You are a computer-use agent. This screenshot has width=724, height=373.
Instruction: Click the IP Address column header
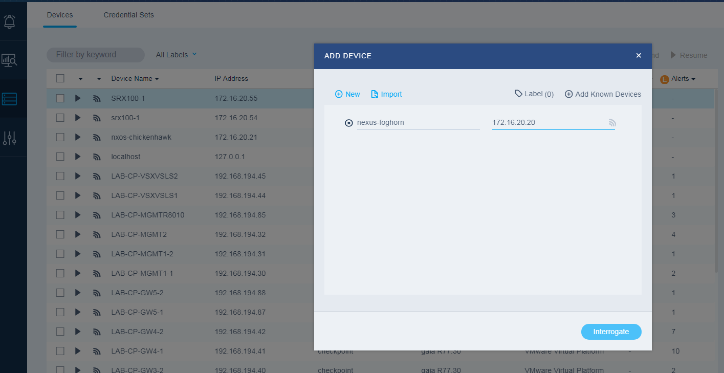tap(231, 79)
